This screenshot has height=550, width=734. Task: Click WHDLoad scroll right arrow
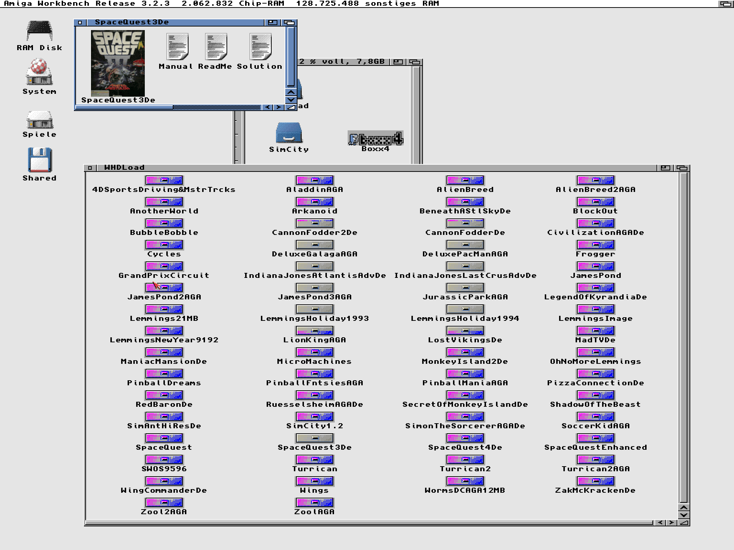[x=671, y=523]
